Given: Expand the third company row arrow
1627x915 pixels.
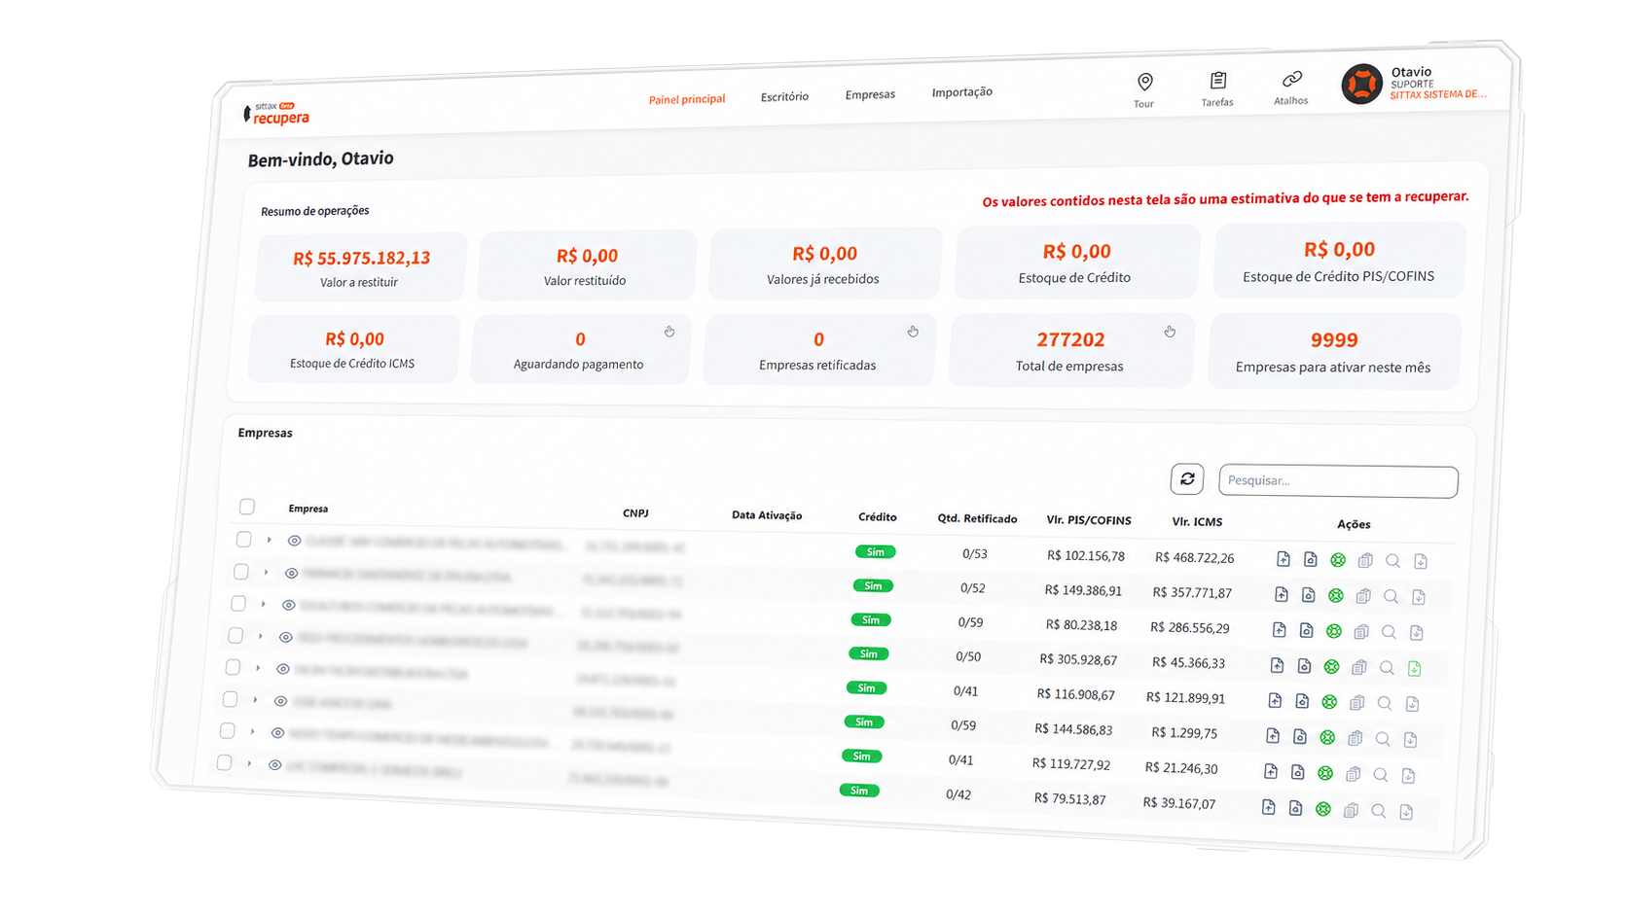Looking at the screenshot, I should (264, 604).
